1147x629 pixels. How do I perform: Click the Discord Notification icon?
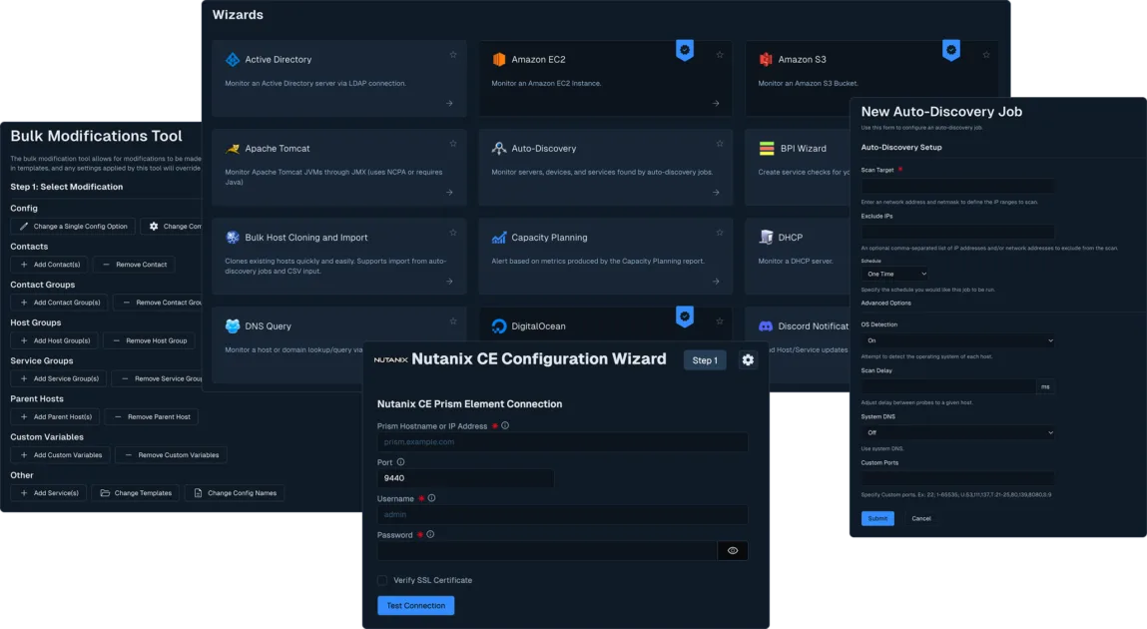[x=766, y=326]
